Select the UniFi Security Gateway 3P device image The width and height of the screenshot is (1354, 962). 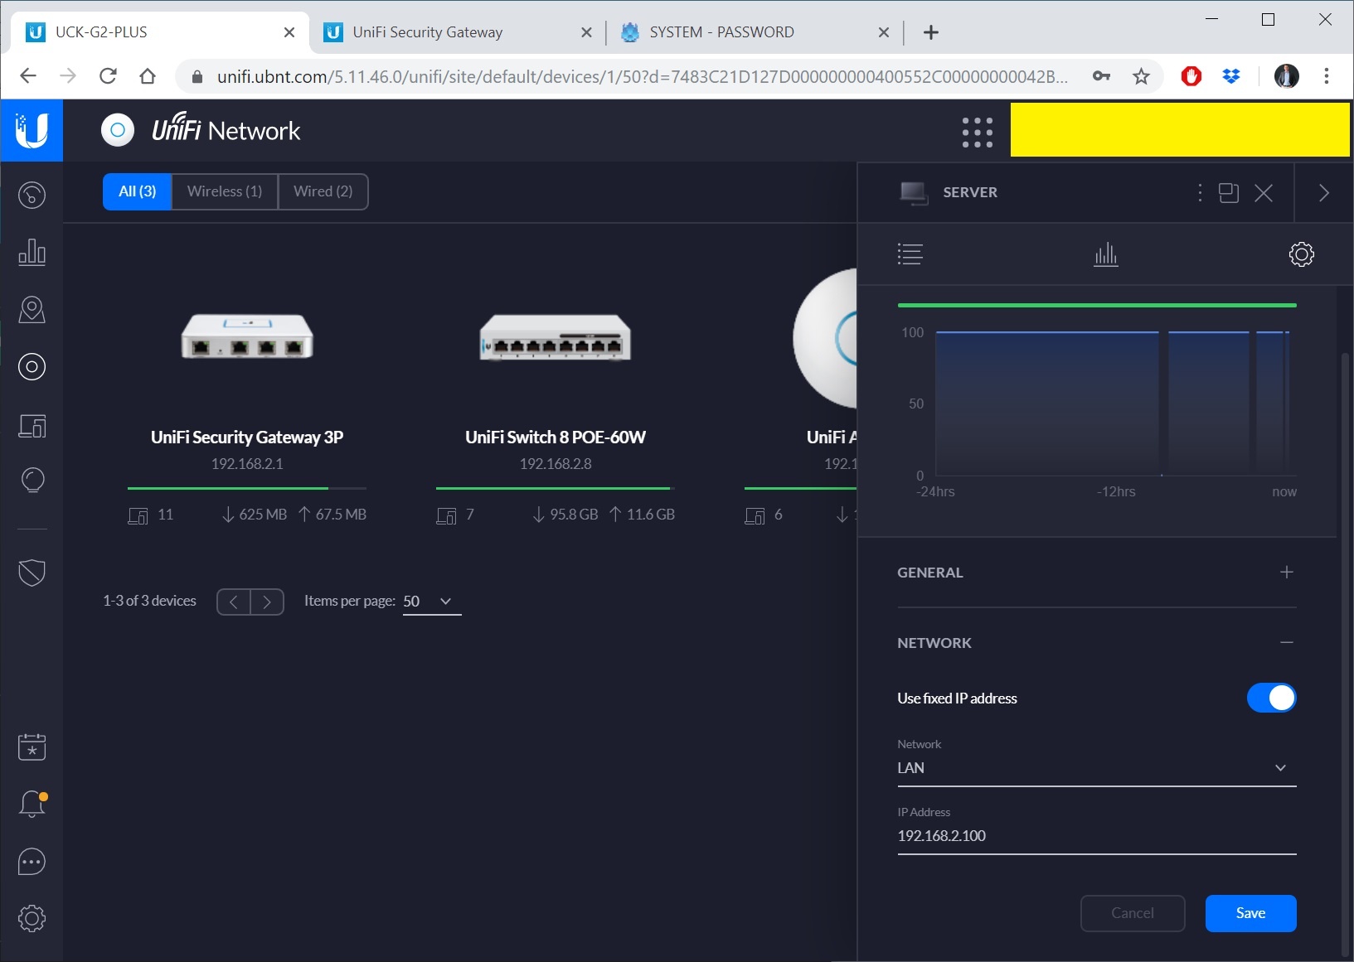(x=247, y=336)
